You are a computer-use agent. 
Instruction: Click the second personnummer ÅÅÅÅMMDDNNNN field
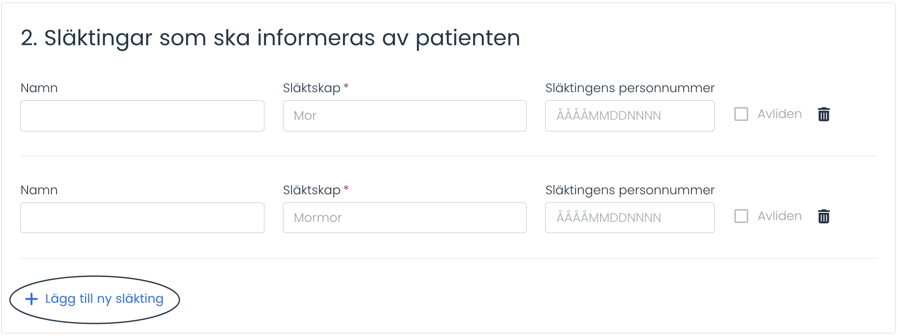tap(630, 218)
